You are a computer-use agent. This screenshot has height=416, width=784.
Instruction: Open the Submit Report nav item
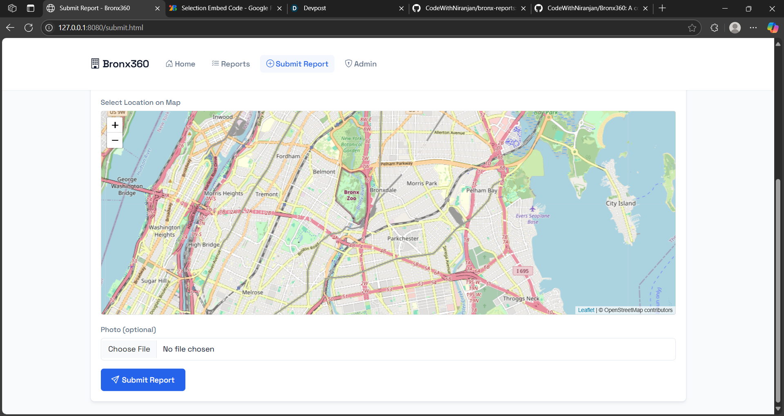[x=297, y=64]
